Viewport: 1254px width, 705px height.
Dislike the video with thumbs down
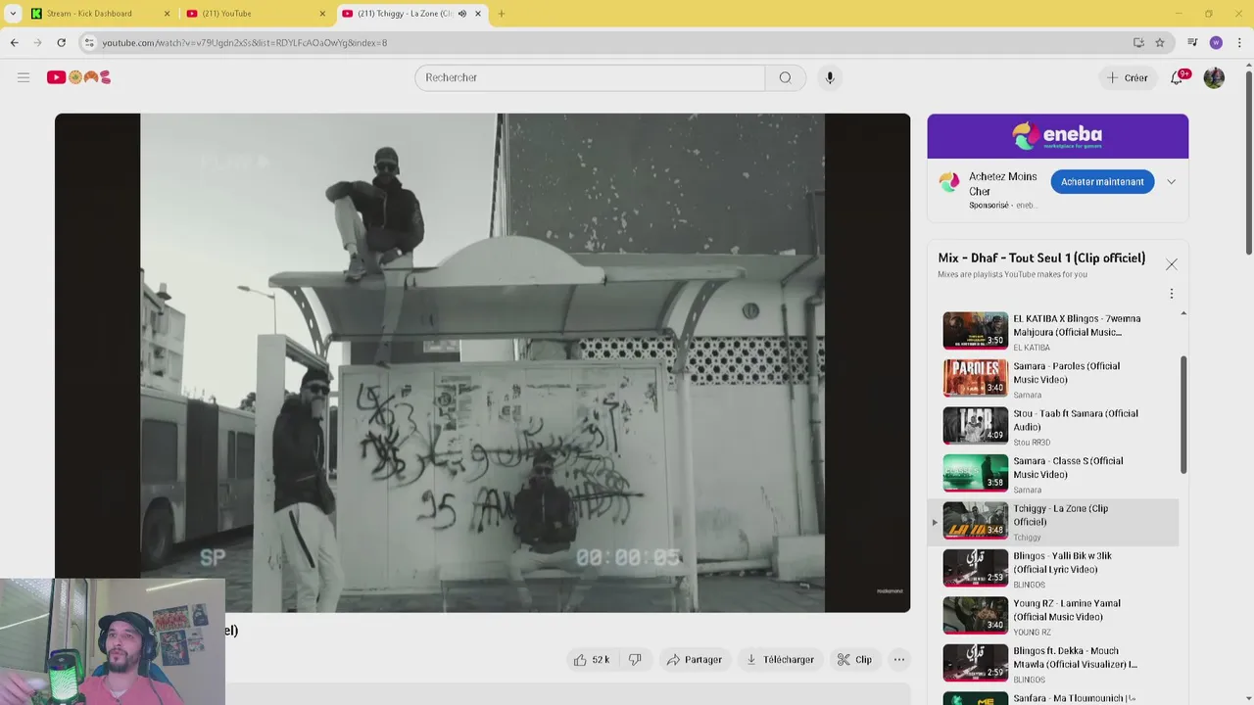635,659
